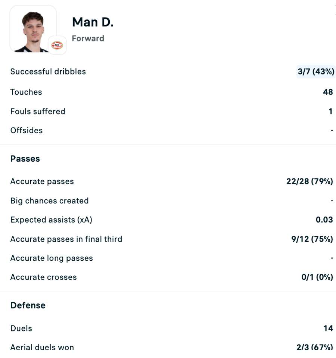336x358 pixels.
Task: Click the Defense section header
Action: (x=28, y=305)
